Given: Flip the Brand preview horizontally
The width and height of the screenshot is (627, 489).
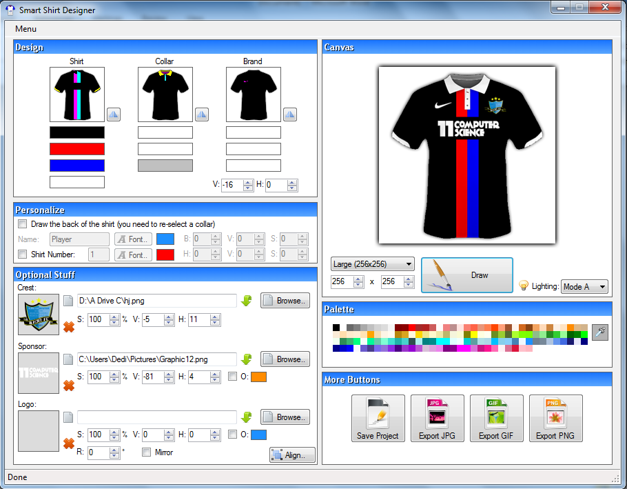Looking at the screenshot, I should point(289,114).
